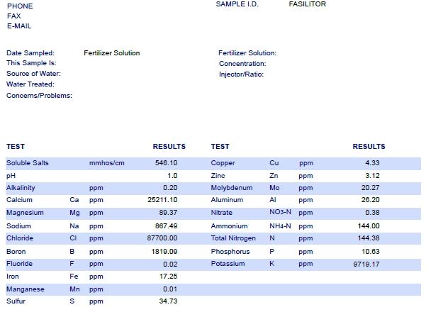Click the Injector/Ratio label

pyautogui.click(x=242, y=74)
